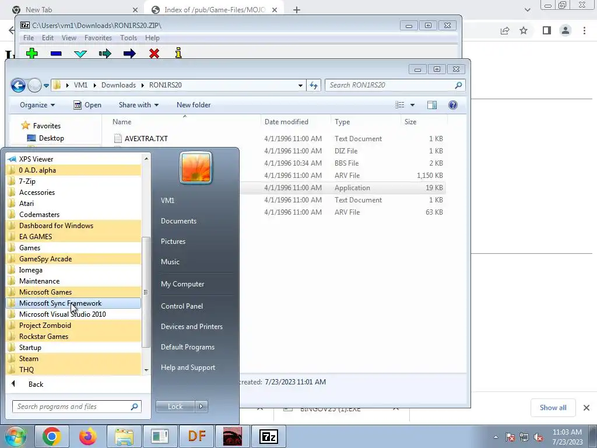Click the user account picture in Start menu
The height and width of the screenshot is (448, 597).
pyautogui.click(x=196, y=167)
